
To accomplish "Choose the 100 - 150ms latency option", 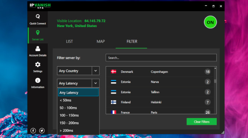I will click(x=78, y=115).
